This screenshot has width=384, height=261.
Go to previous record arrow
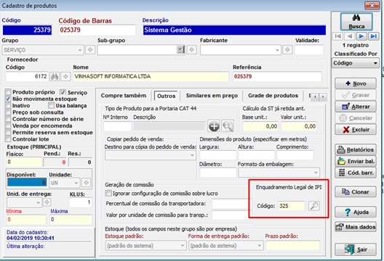pos(350,36)
